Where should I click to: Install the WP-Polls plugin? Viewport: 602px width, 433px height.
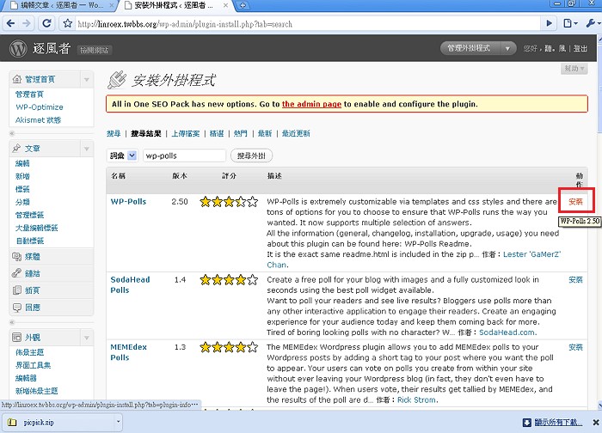coord(575,202)
